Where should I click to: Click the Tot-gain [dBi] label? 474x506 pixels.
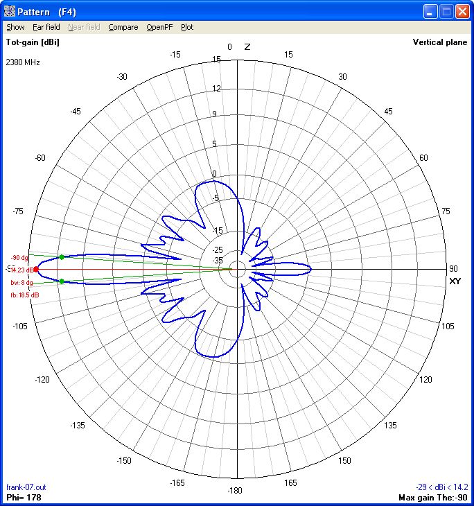33,42
